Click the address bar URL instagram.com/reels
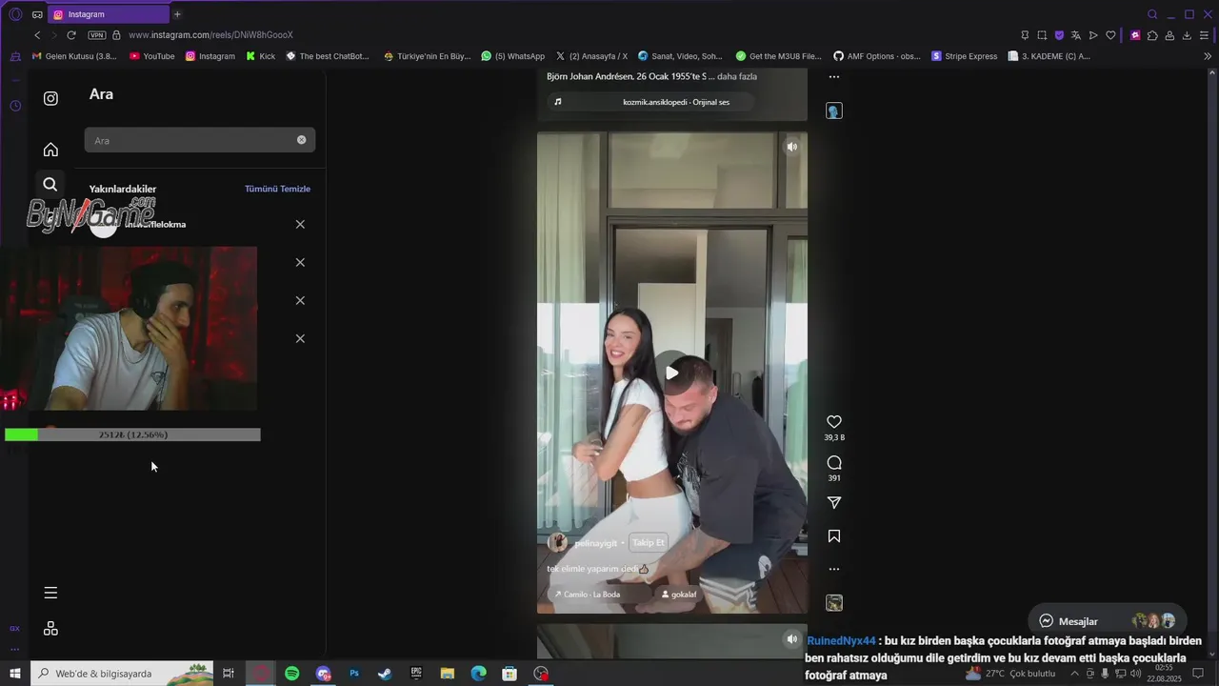The height and width of the screenshot is (686, 1219). tap(210, 35)
